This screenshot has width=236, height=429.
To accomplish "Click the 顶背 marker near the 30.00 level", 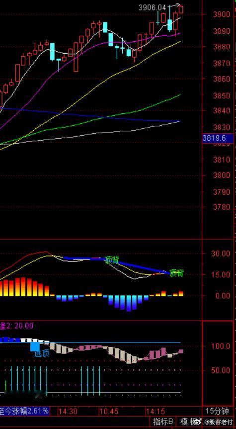I will click(x=112, y=259).
